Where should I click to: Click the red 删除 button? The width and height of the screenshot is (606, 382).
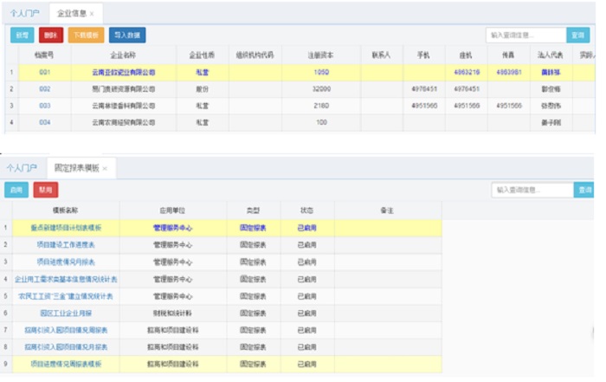coord(50,36)
